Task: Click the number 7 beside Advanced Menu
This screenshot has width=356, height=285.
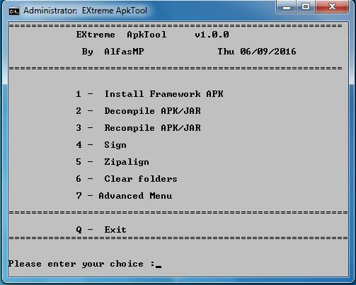Action: [79, 196]
